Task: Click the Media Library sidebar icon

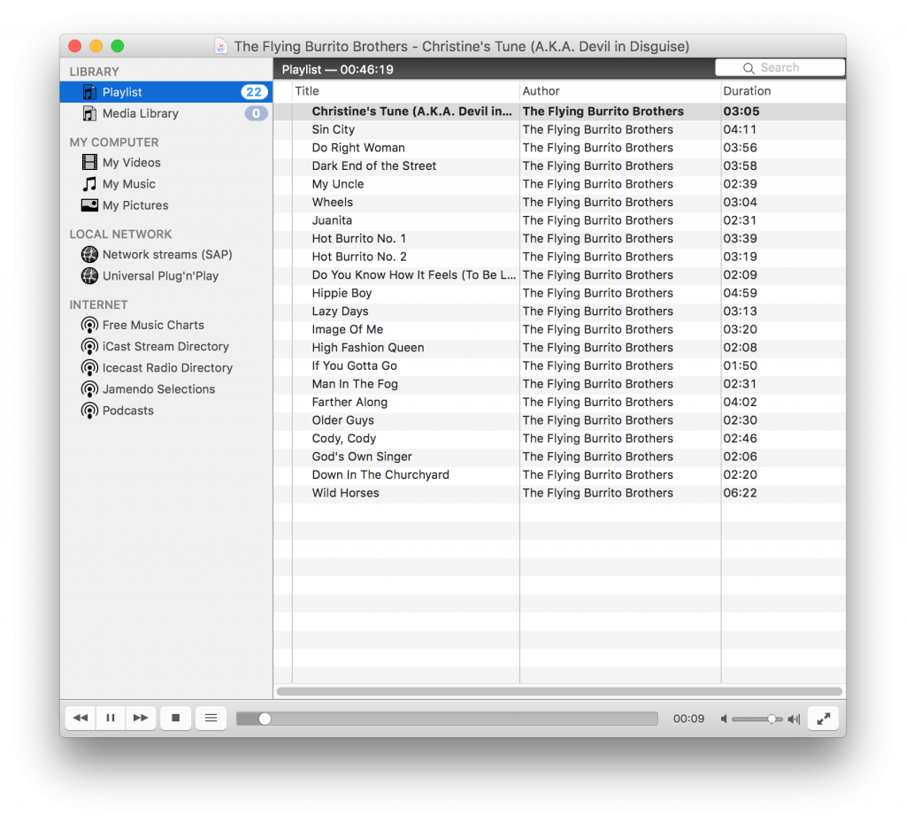Action: pos(89,113)
